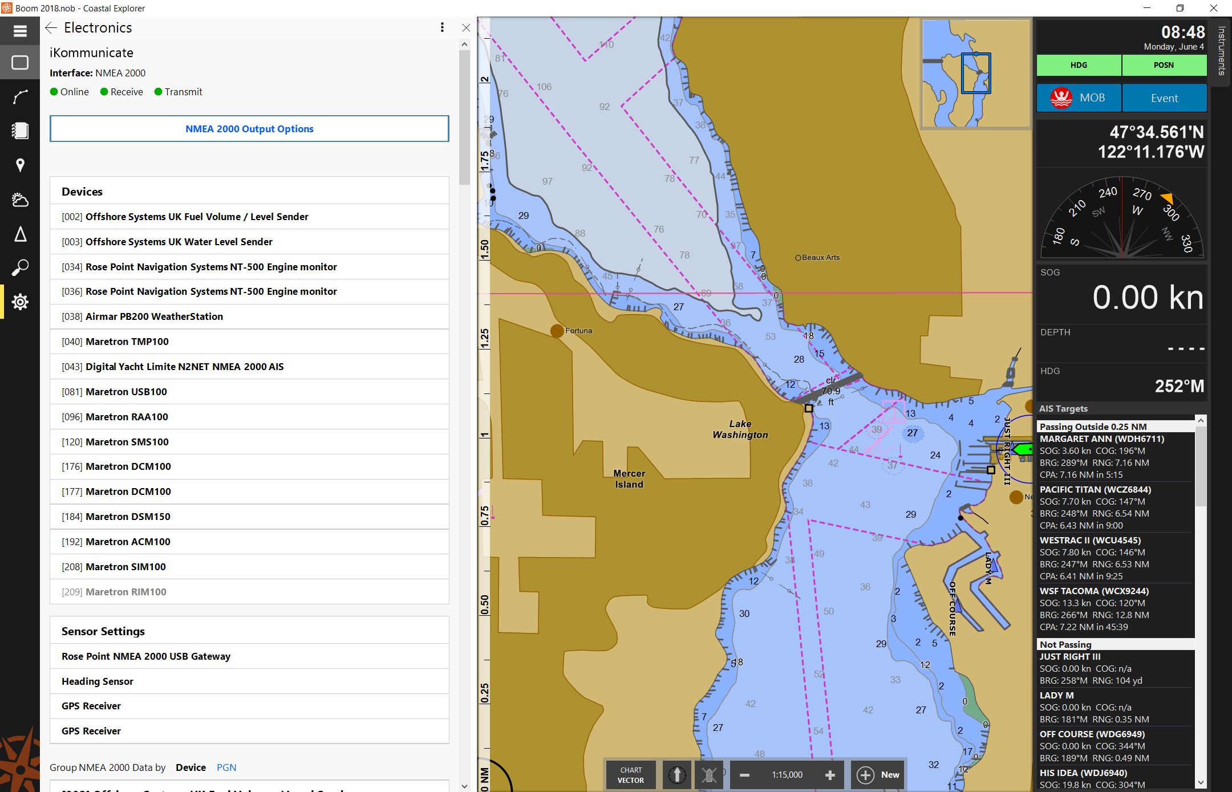
Task: Select the [034] NT-500 Engine monitor row
Action: [x=249, y=267]
